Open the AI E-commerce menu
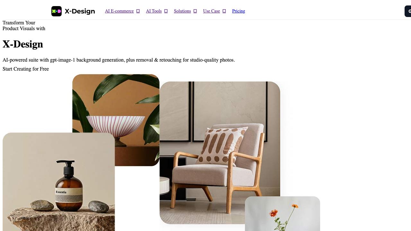This screenshot has height=231, width=411. click(119, 11)
